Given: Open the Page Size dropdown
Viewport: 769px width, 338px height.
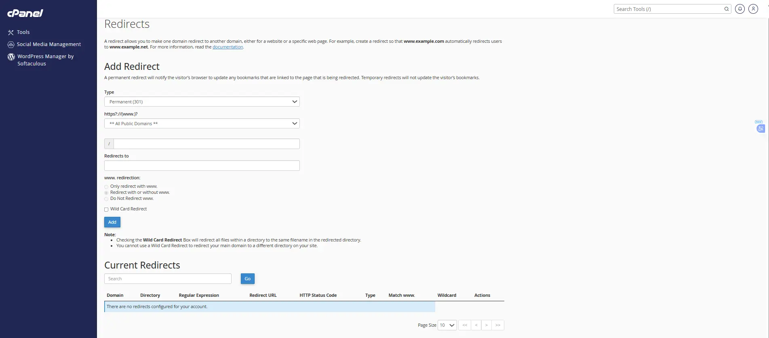Looking at the screenshot, I should point(447,325).
